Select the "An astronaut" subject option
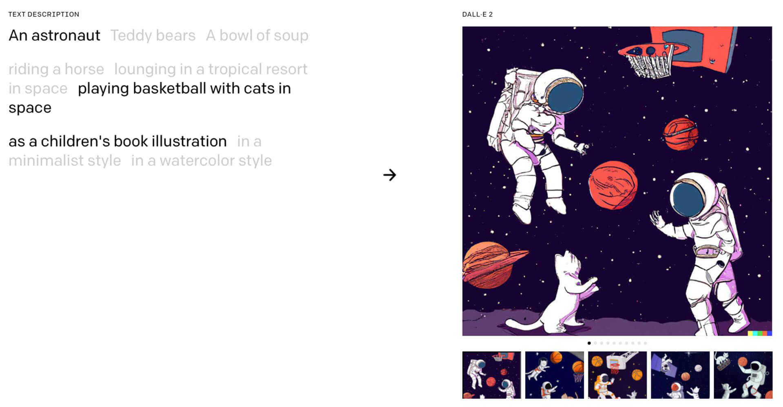Viewport: 783px width, 407px height. (54, 35)
